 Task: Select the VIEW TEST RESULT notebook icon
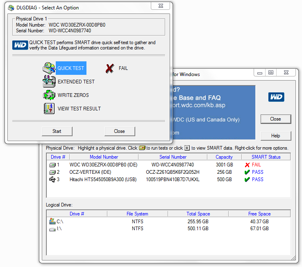coord(49,109)
